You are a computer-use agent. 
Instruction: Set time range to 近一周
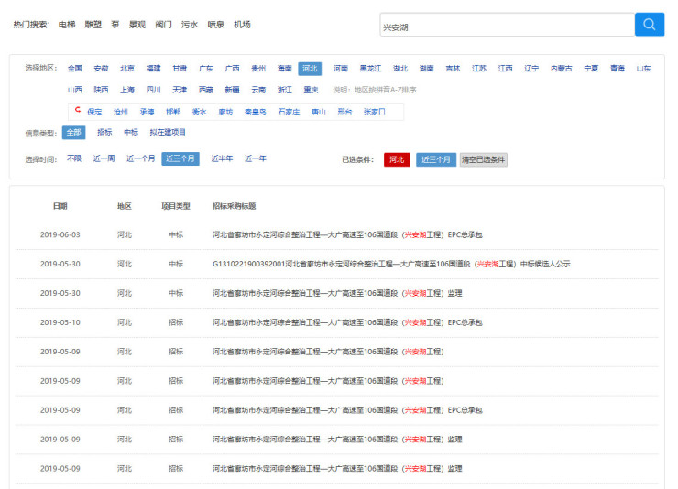pos(104,158)
